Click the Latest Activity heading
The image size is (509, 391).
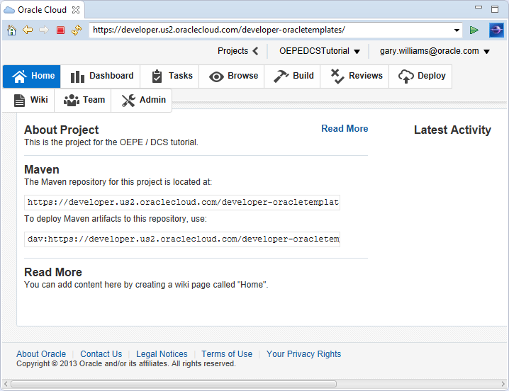click(x=452, y=130)
